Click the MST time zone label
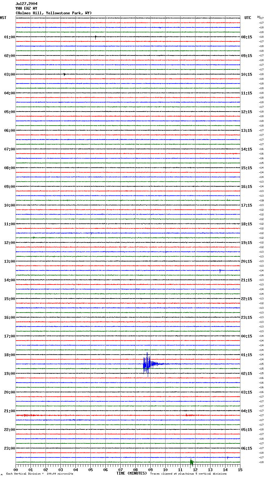Screen dimensions: 265x478 pyautogui.click(x=3, y=18)
